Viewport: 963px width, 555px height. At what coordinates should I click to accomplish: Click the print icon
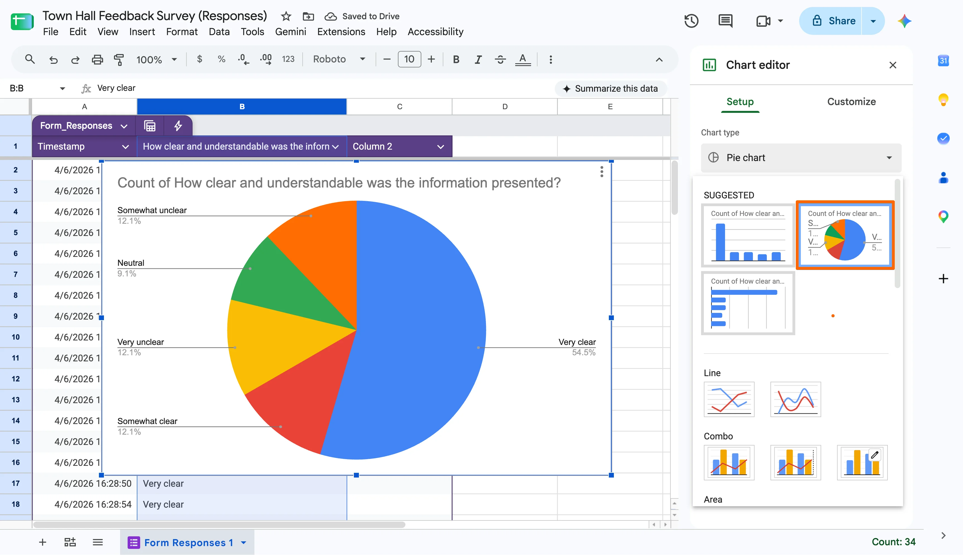tap(98, 59)
